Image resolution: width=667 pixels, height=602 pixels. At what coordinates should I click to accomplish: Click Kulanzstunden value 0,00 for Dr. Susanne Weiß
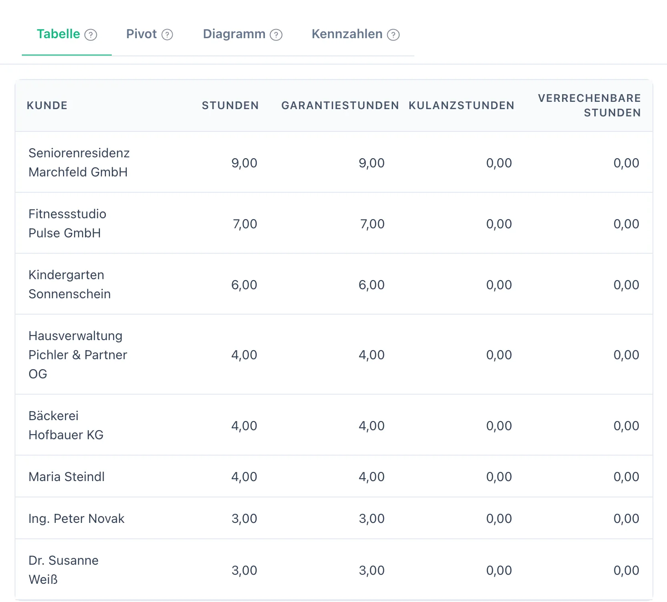point(499,571)
